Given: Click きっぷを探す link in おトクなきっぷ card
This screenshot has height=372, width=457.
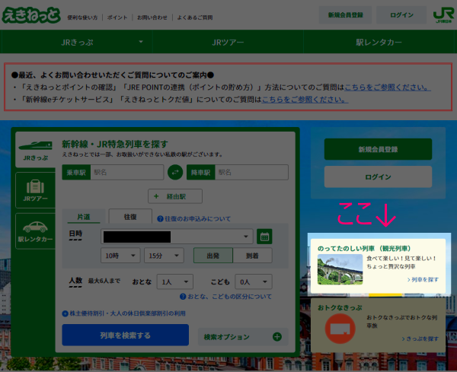Looking at the screenshot, I should (420, 339).
